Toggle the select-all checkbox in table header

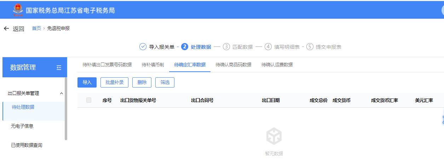(x=89, y=100)
